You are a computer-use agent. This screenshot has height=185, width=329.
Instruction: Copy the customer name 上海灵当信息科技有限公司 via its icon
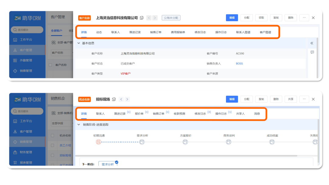(x=142, y=18)
